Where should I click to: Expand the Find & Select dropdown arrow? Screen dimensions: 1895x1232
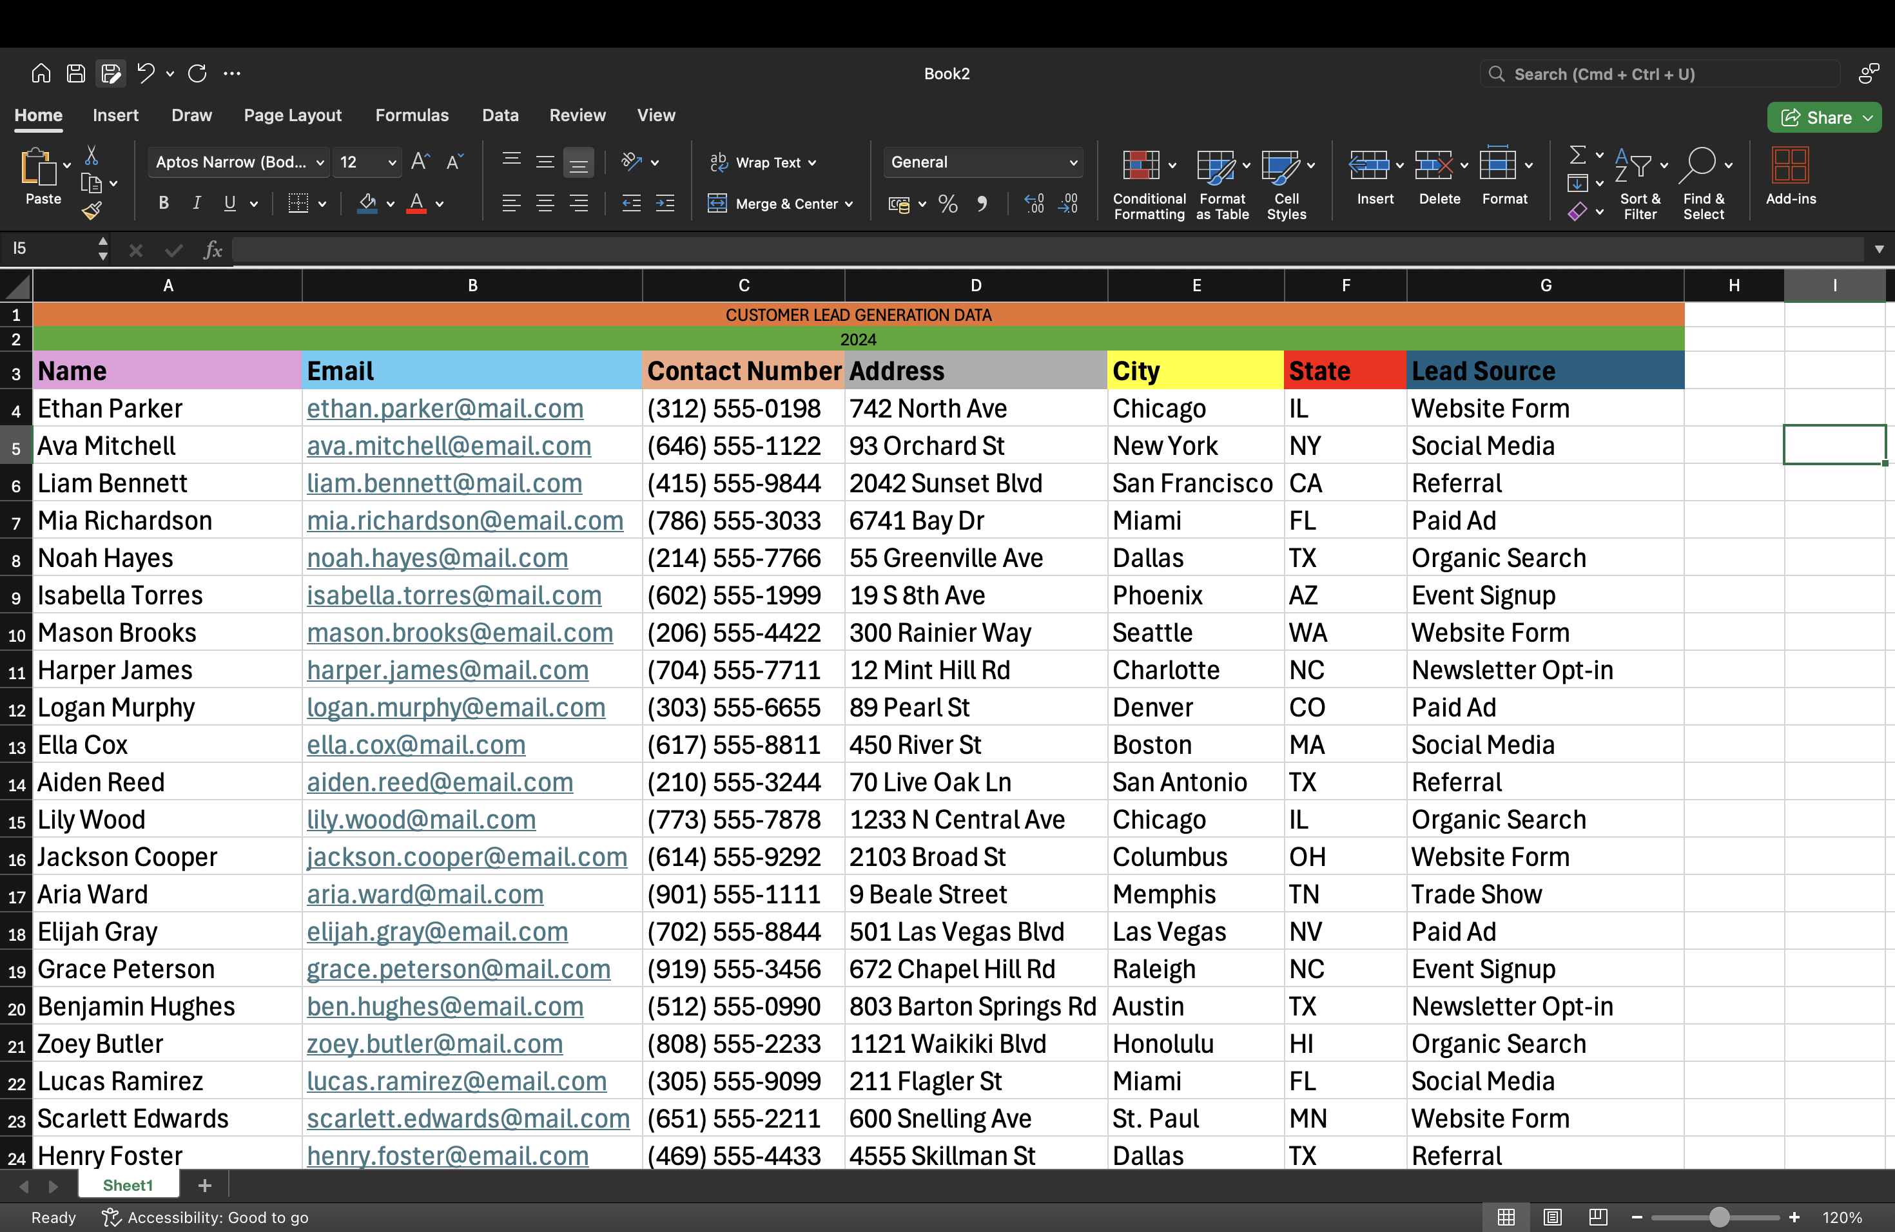(1728, 166)
